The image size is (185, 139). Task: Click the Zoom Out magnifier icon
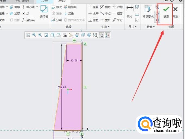40,35
